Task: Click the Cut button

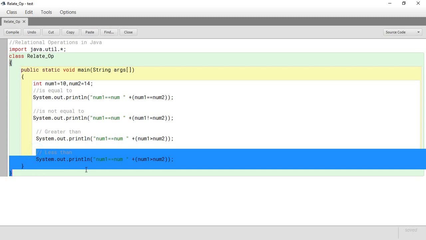Action: coord(51,32)
